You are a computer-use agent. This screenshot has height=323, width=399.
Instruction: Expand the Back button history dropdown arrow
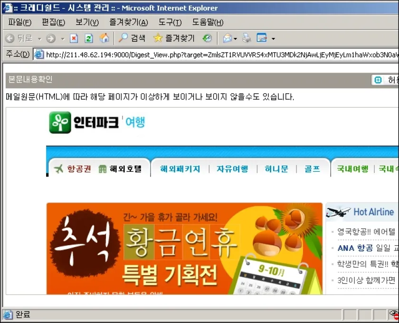coord(39,39)
